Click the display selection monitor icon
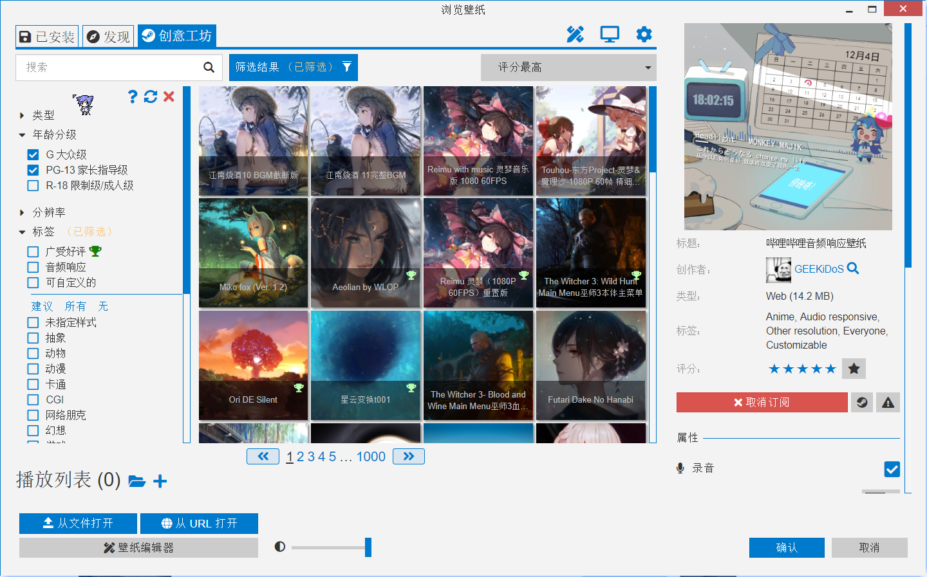 pyautogui.click(x=609, y=35)
